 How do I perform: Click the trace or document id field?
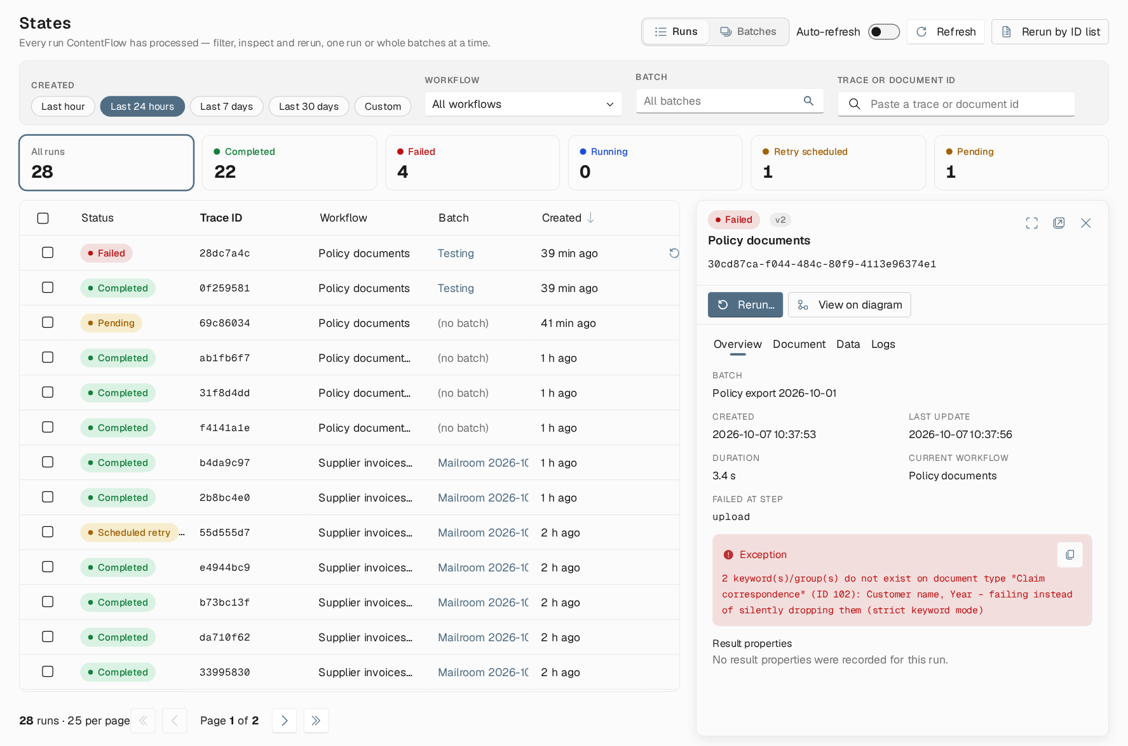pos(956,104)
